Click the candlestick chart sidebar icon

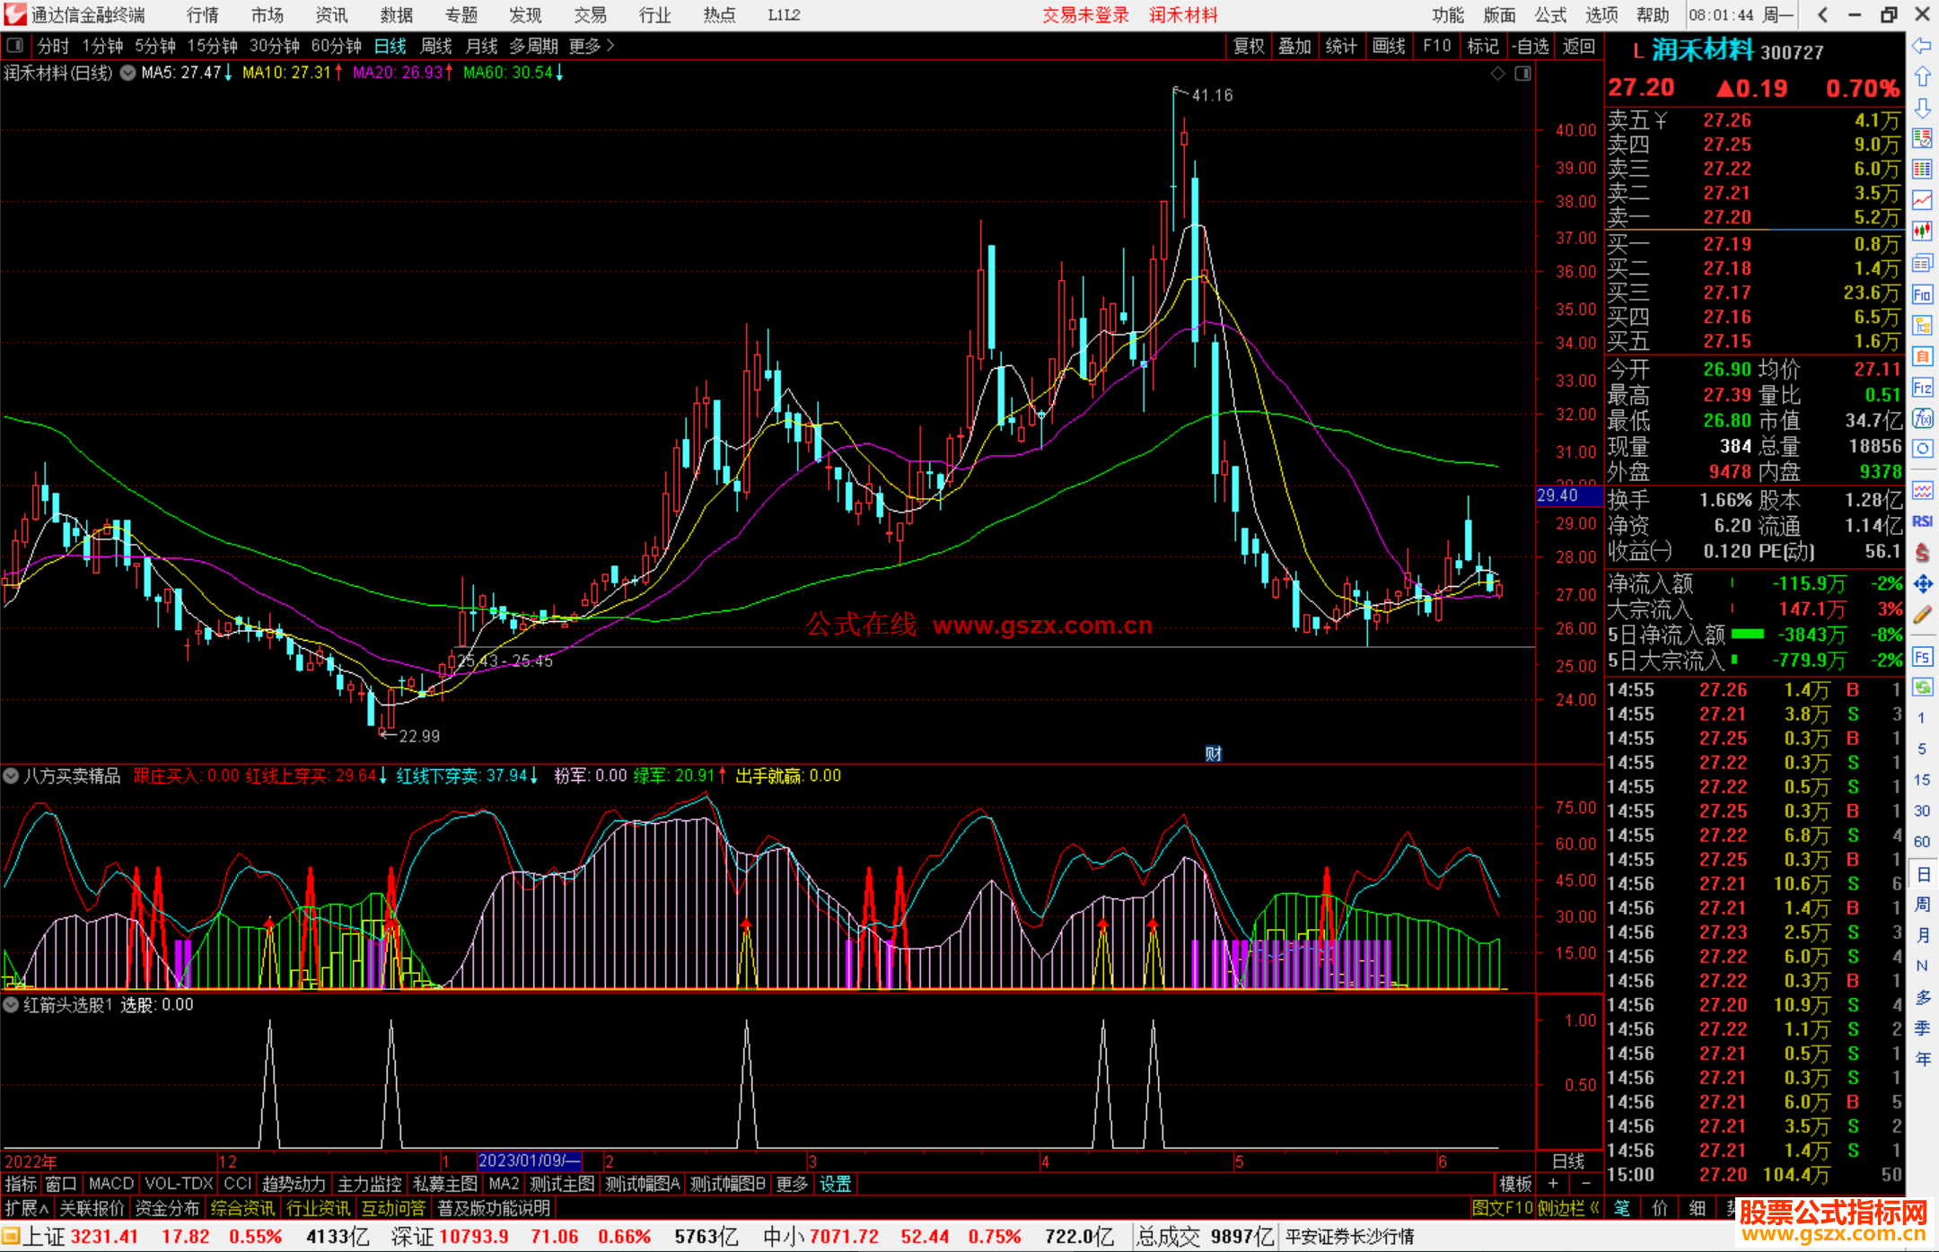[1922, 232]
